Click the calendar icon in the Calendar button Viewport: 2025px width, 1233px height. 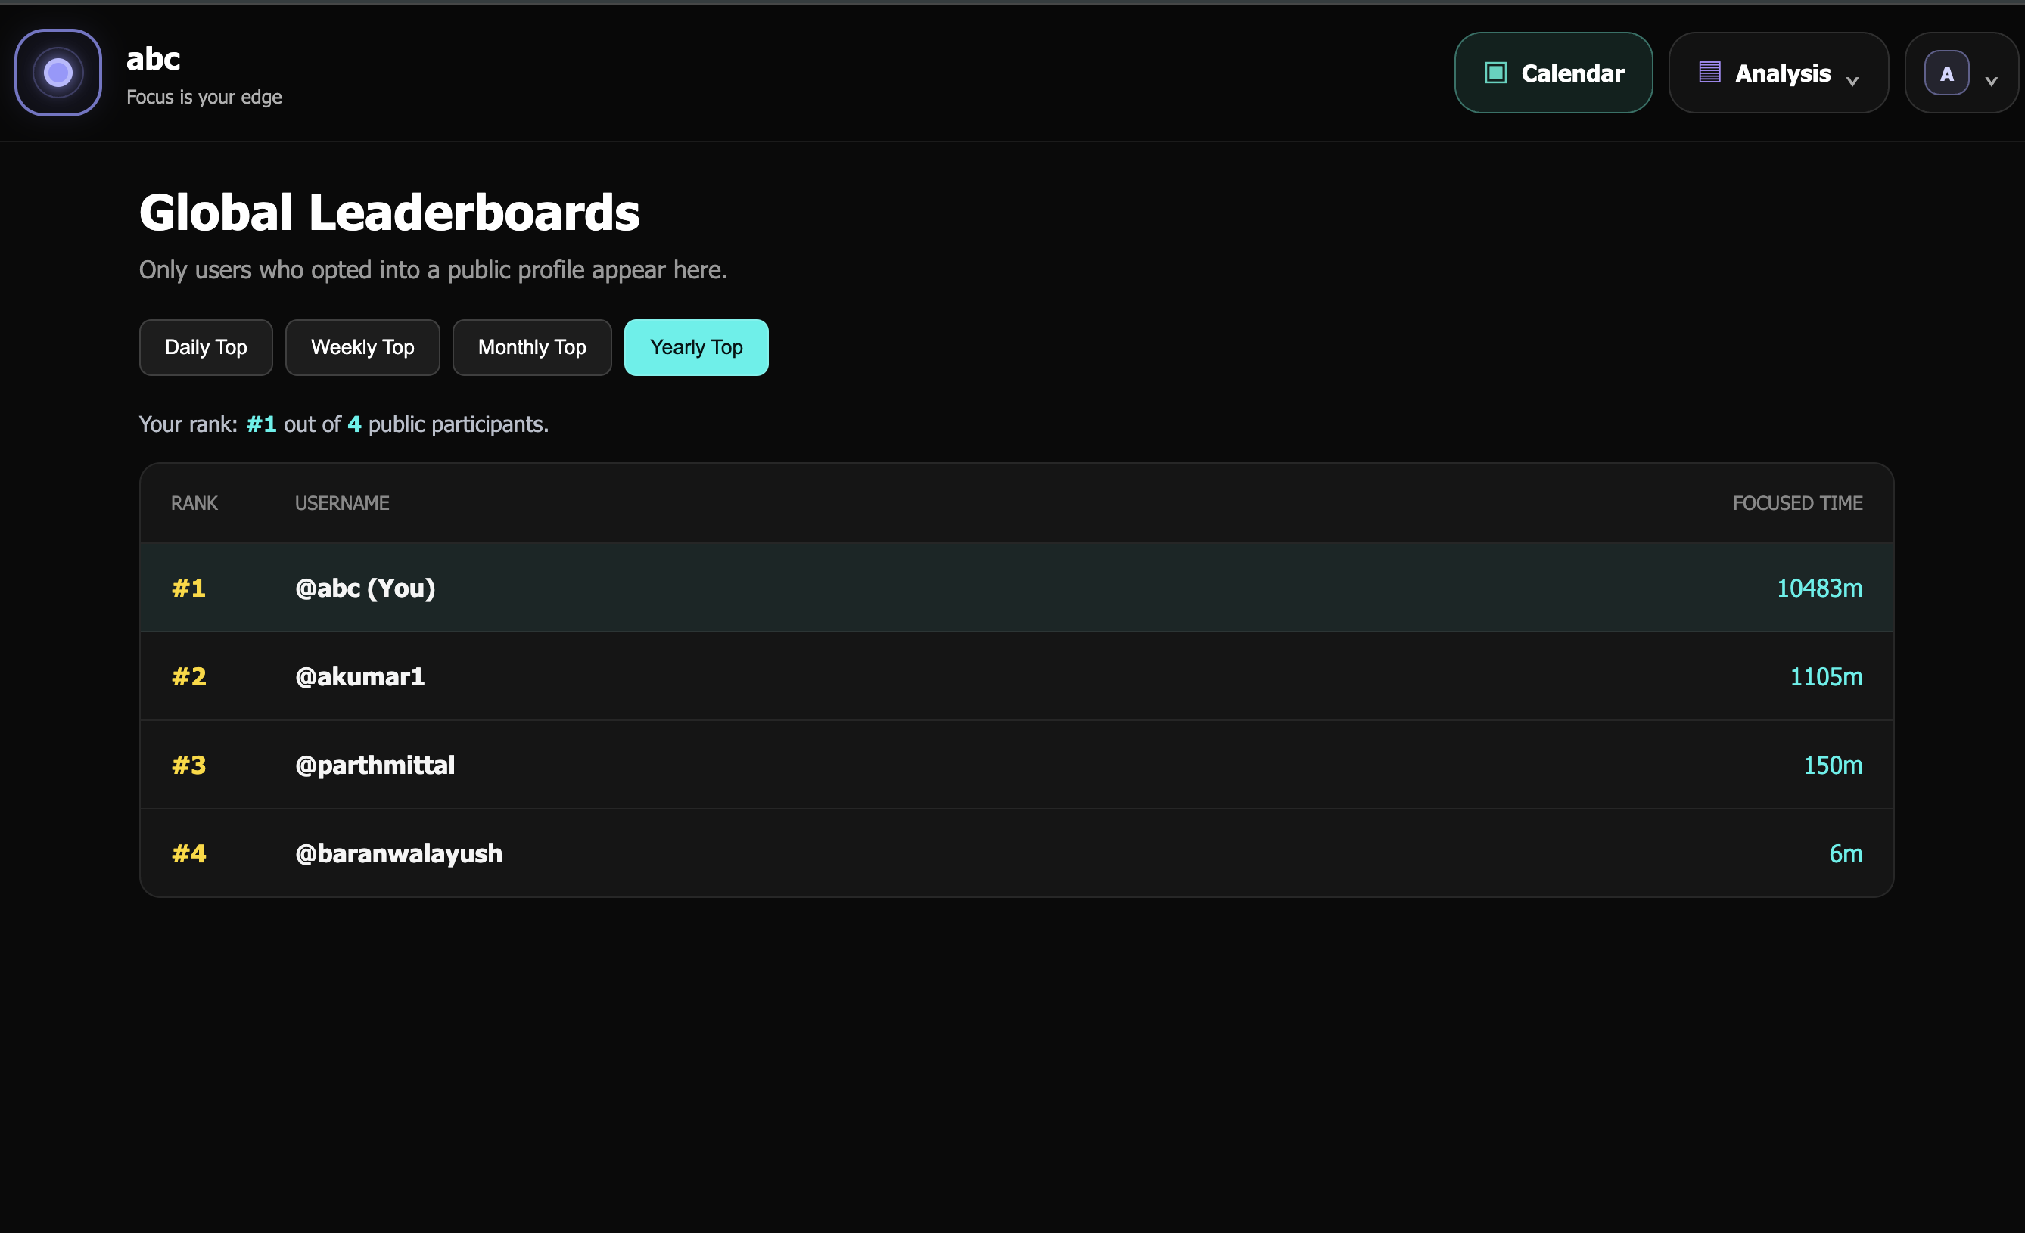1495,73
